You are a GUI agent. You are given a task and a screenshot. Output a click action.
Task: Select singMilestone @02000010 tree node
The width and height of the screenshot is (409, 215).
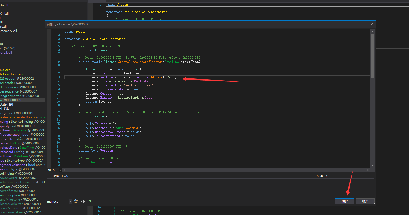pos(19,199)
